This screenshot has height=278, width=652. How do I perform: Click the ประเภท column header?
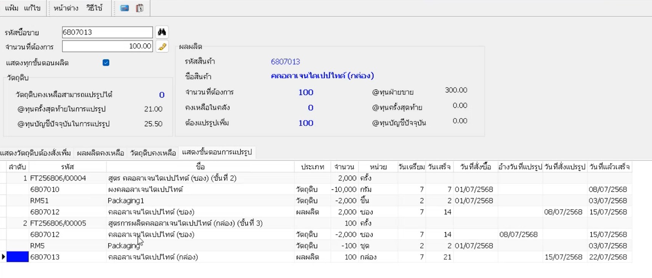[312, 167]
